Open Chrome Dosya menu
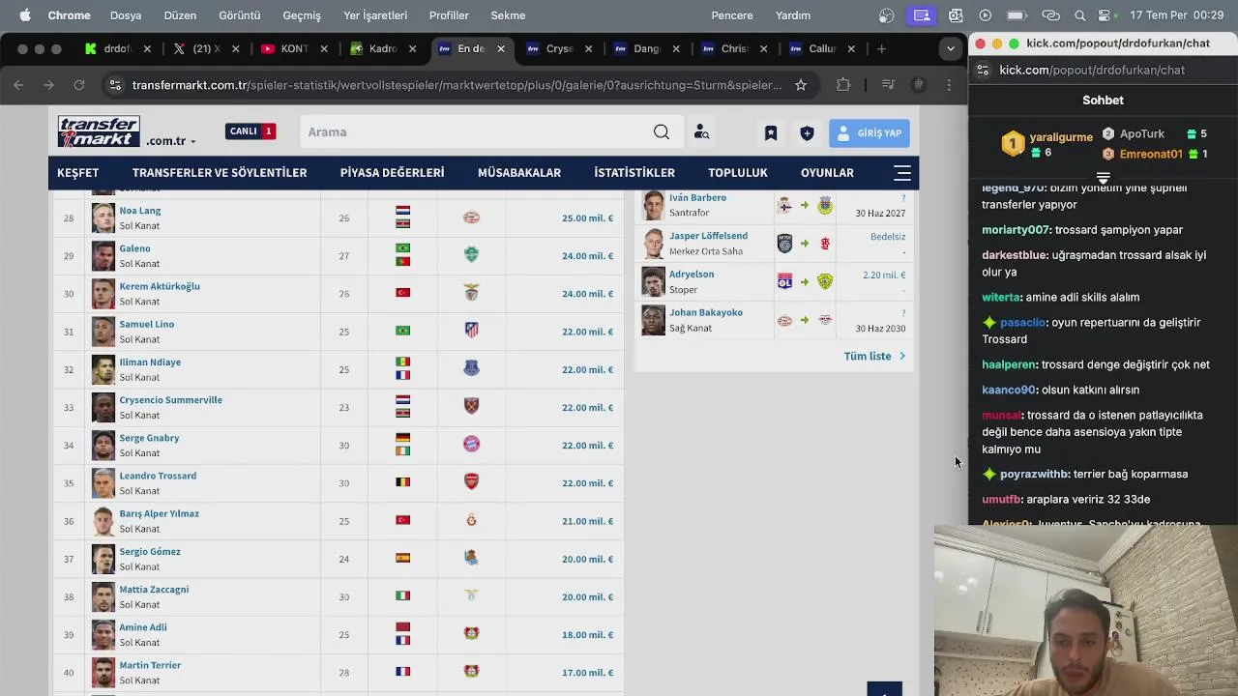The height and width of the screenshot is (696, 1238). pos(126,15)
